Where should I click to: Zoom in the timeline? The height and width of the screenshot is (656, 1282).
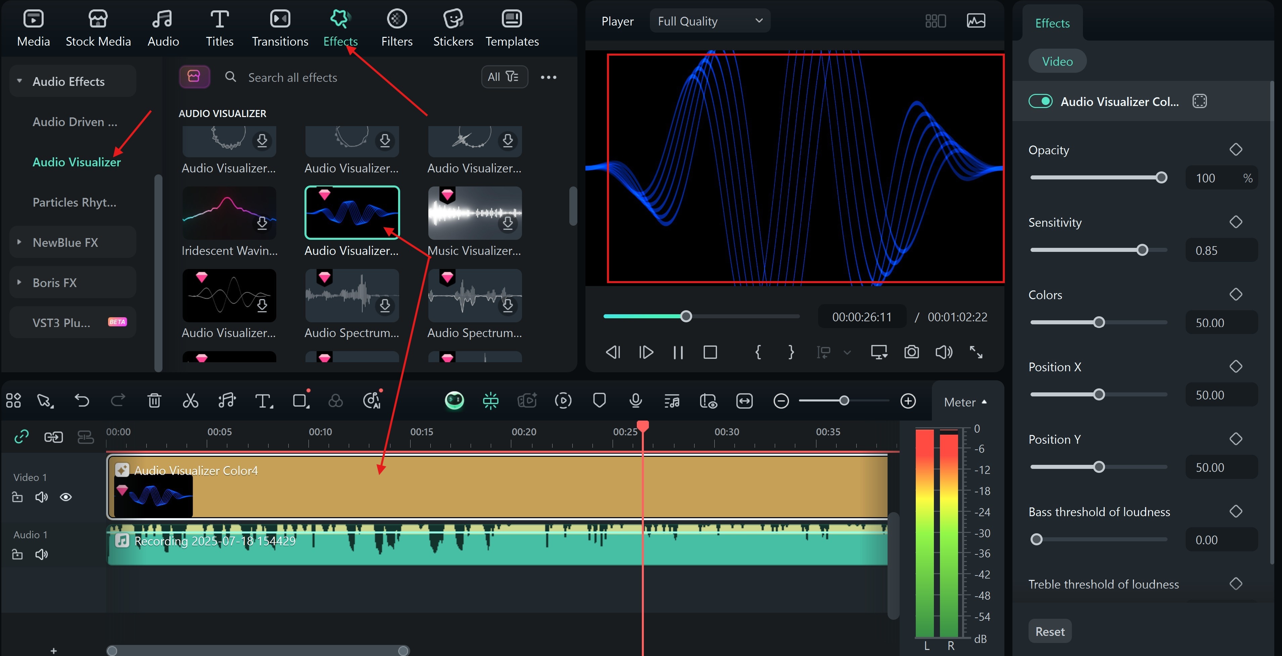[x=908, y=400]
